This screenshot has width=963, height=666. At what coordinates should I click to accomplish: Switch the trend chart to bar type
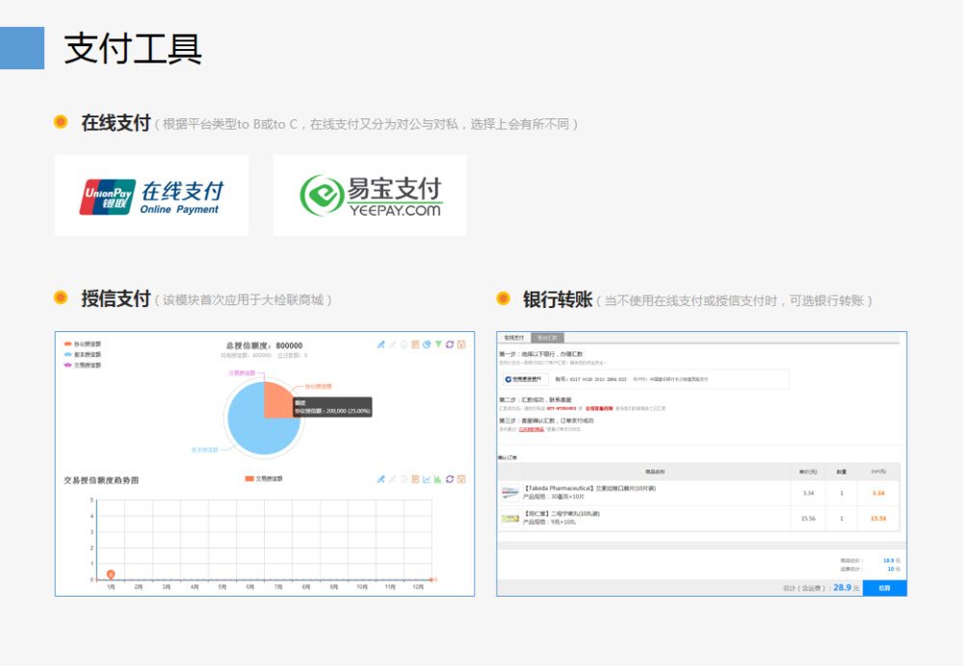438,479
